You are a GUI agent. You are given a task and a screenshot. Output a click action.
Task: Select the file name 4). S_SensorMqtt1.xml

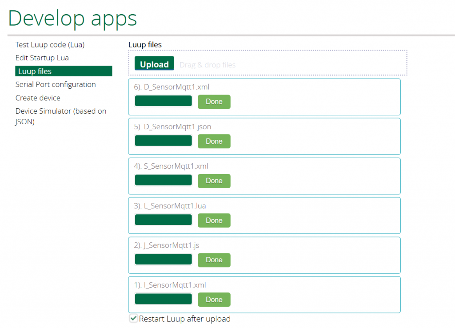pos(171,166)
